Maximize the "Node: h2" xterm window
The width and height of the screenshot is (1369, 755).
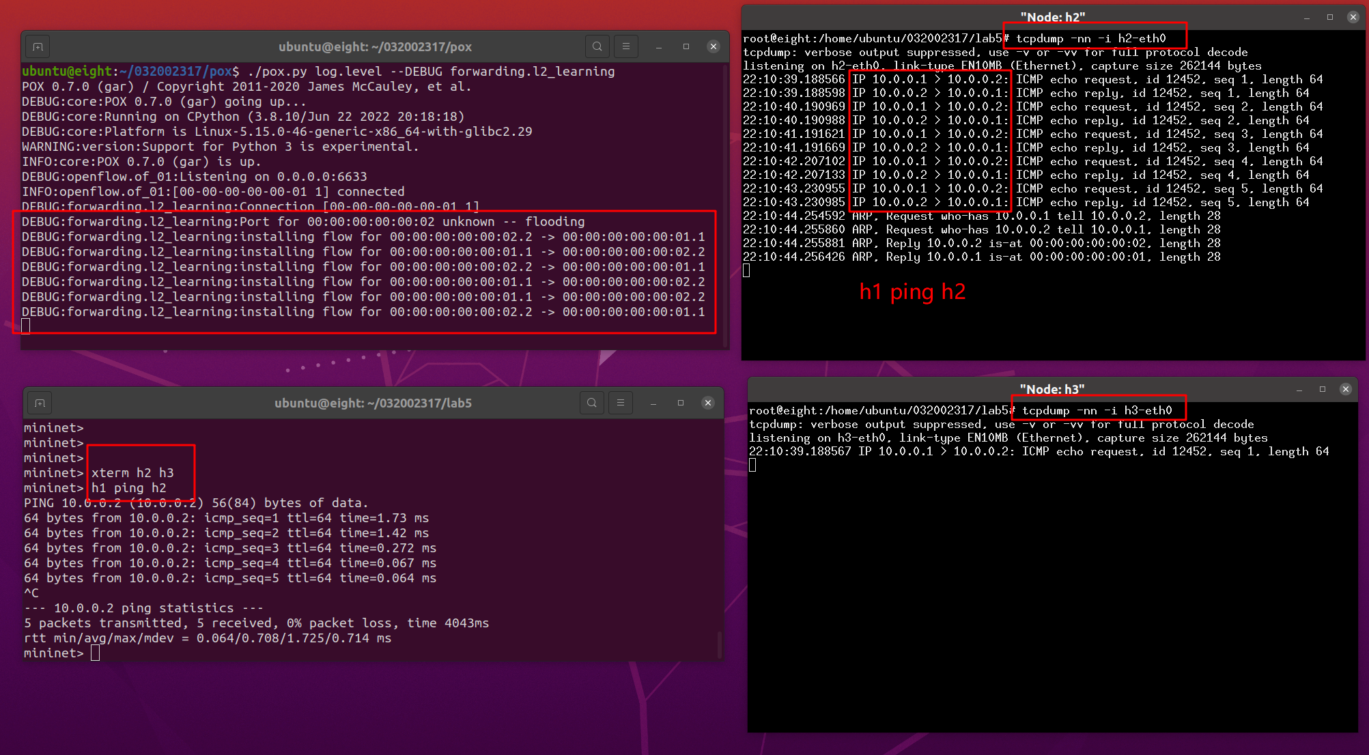tap(1329, 17)
